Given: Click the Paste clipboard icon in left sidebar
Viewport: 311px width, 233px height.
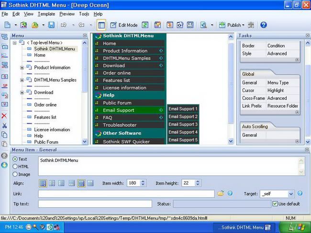Looking at the screenshot, I should point(4,144).
